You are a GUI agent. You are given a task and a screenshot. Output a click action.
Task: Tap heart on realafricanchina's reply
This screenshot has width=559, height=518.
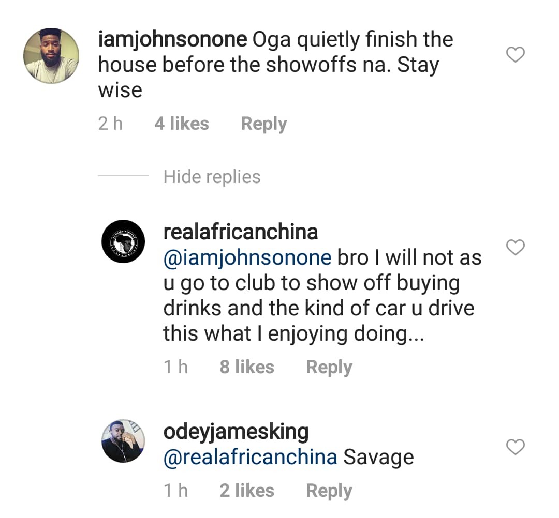(515, 248)
